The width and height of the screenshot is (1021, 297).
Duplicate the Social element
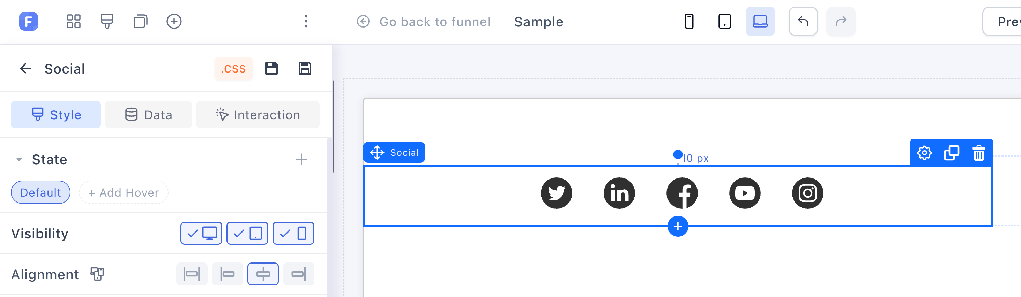tap(951, 153)
